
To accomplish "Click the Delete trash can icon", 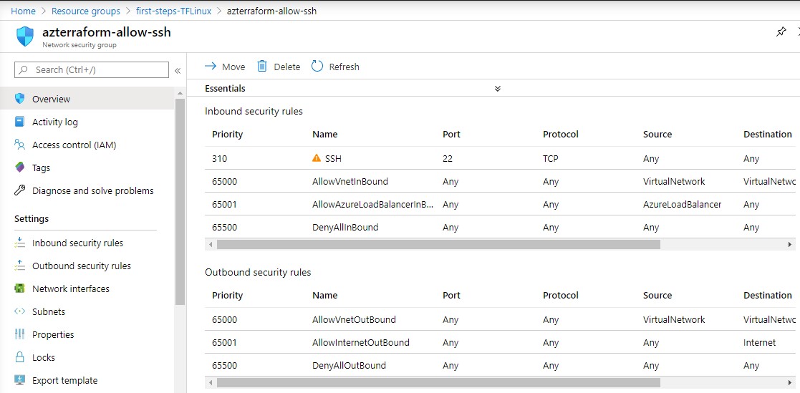I will (262, 67).
